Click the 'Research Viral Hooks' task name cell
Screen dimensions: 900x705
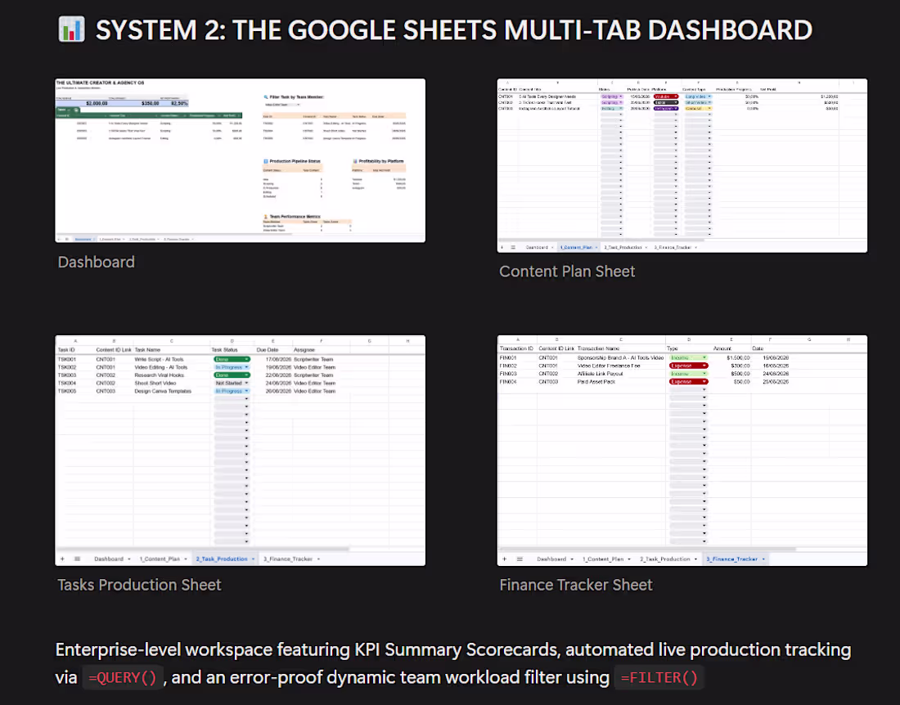(x=159, y=375)
